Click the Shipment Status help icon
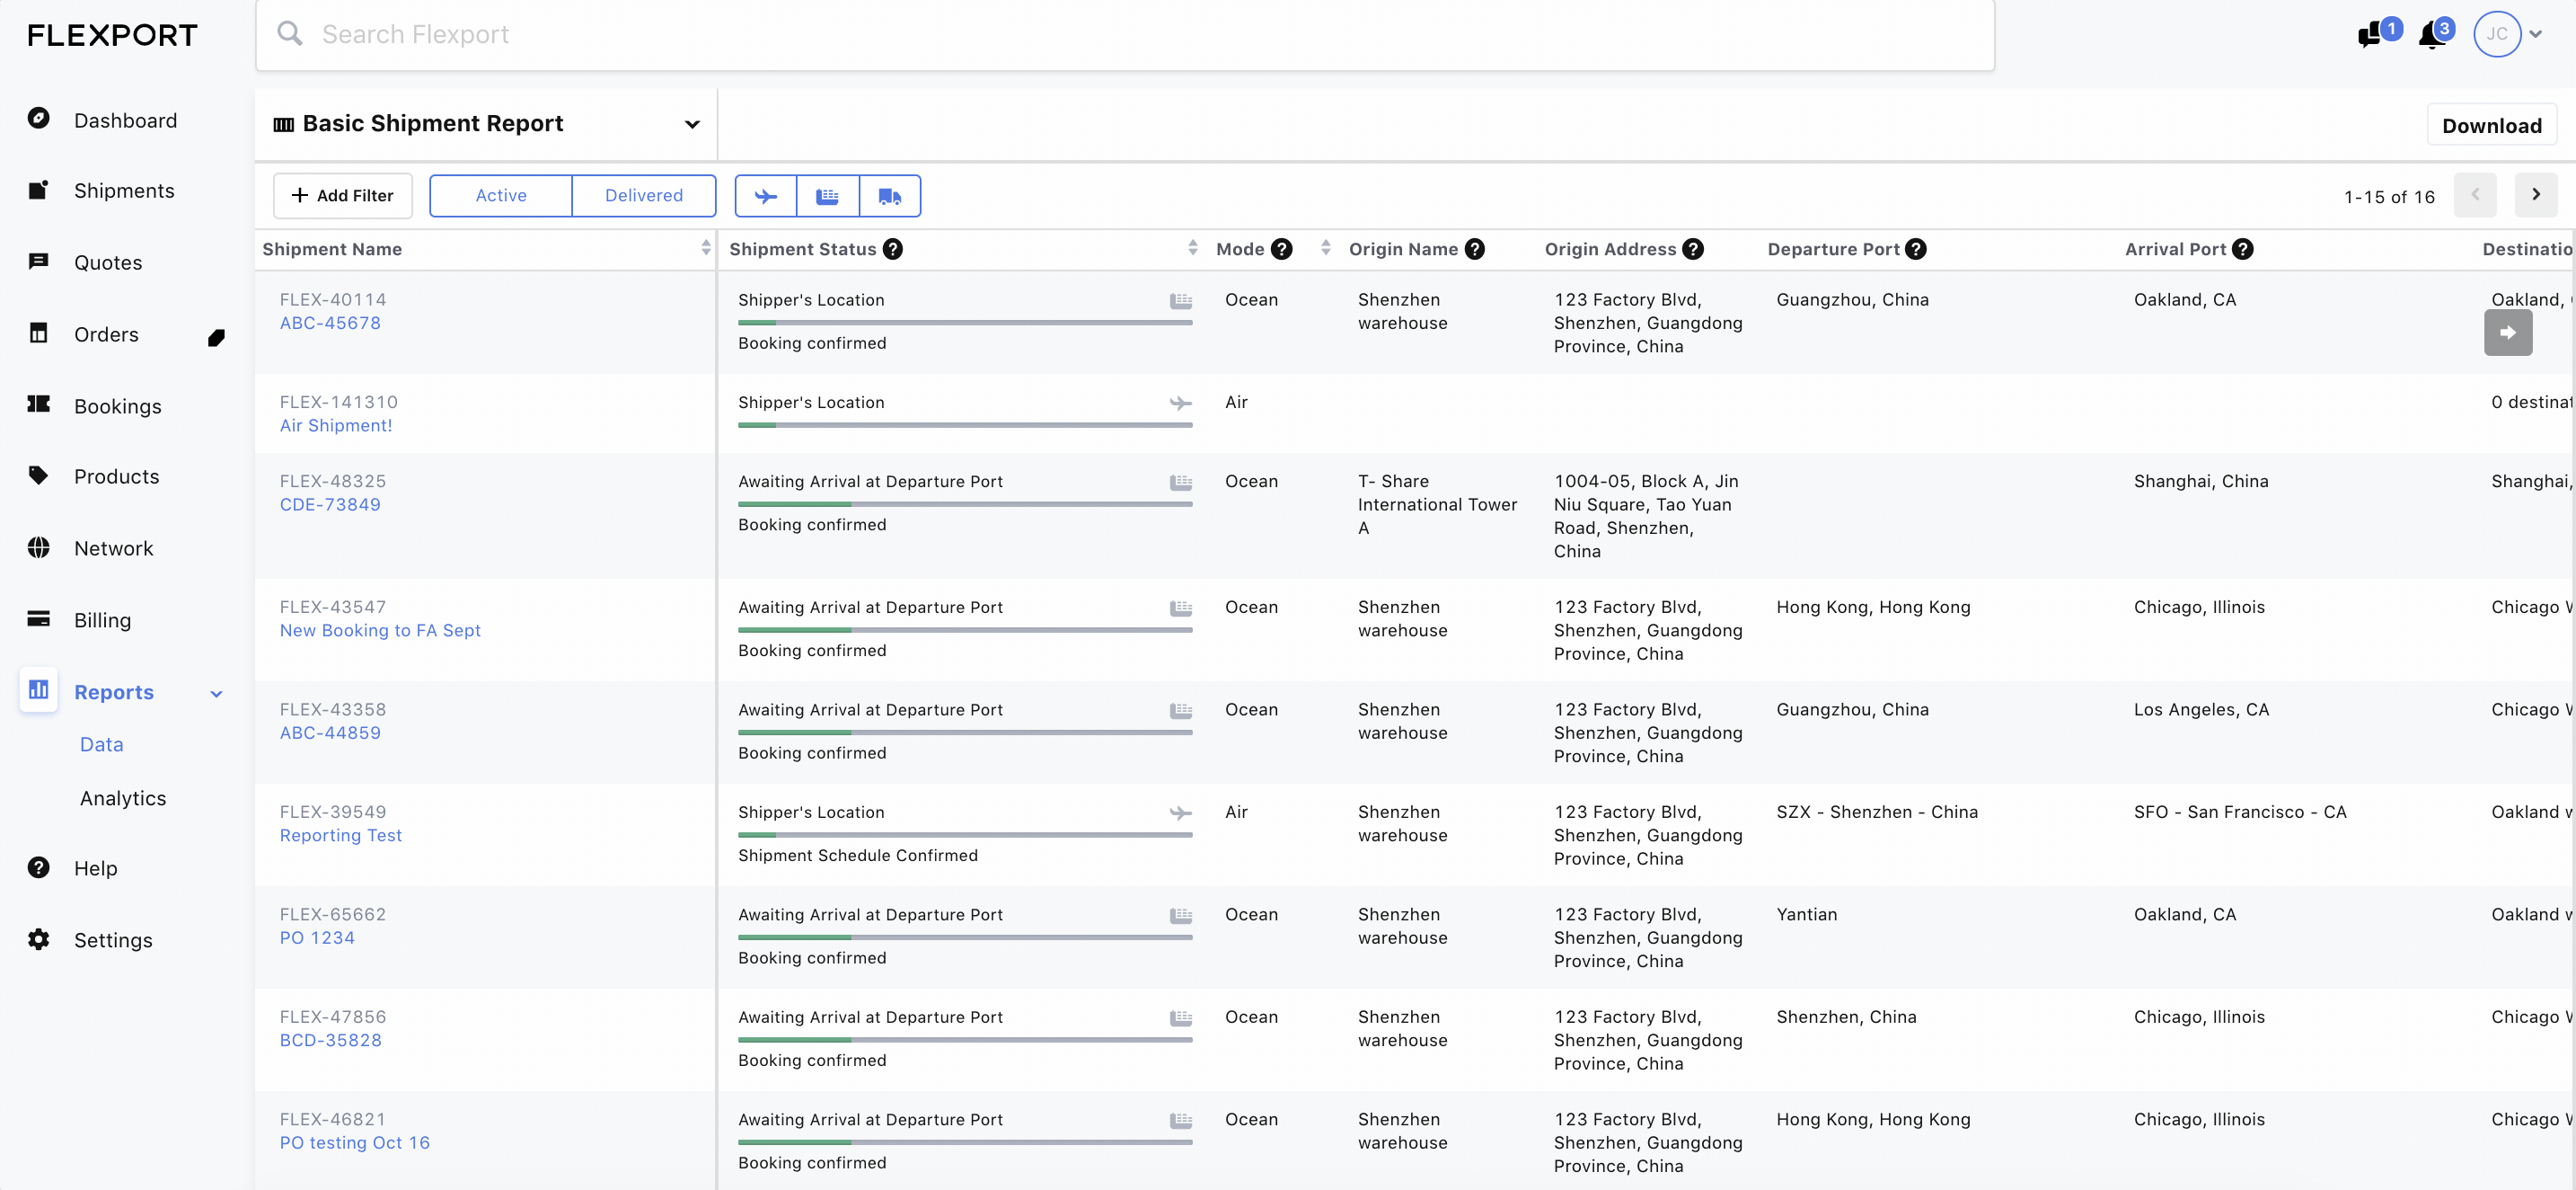This screenshot has height=1190, width=2576. (893, 249)
